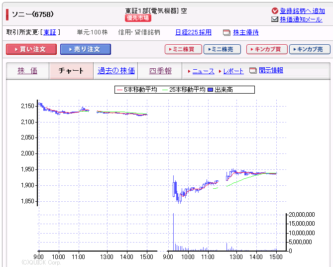The image size is (333, 267).
Task: Click the window icon beside 株主優待
Action: coord(226,32)
